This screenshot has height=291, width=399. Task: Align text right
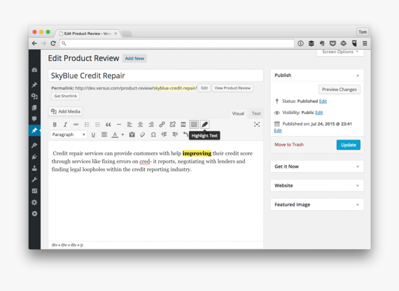151,125
